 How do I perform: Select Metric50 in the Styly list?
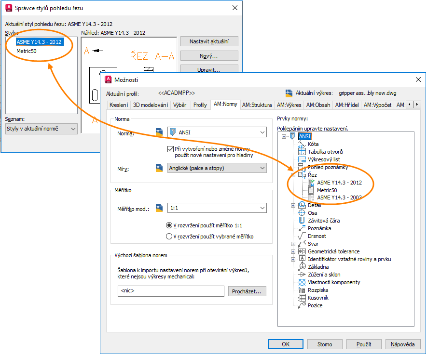[x=27, y=51]
